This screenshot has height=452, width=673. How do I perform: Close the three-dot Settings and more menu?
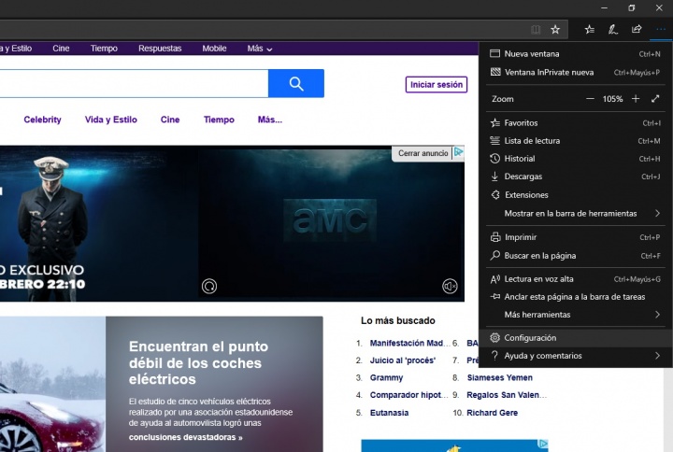(x=660, y=30)
